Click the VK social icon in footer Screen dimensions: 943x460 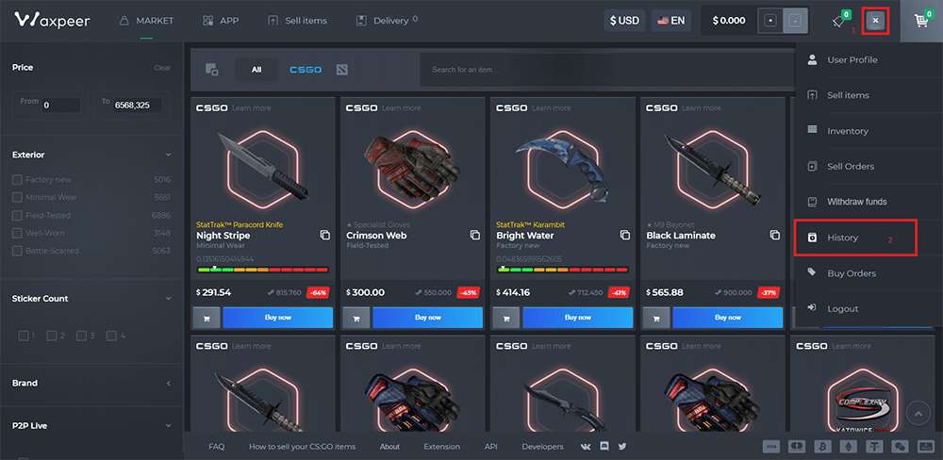click(x=587, y=446)
